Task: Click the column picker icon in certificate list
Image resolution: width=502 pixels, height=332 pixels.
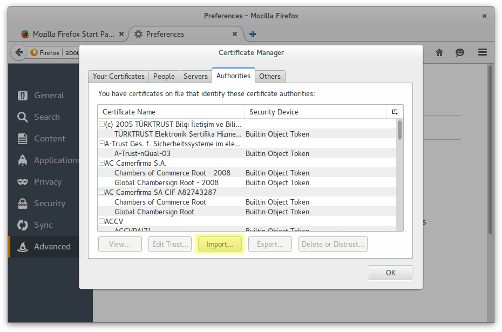Action: click(395, 112)
